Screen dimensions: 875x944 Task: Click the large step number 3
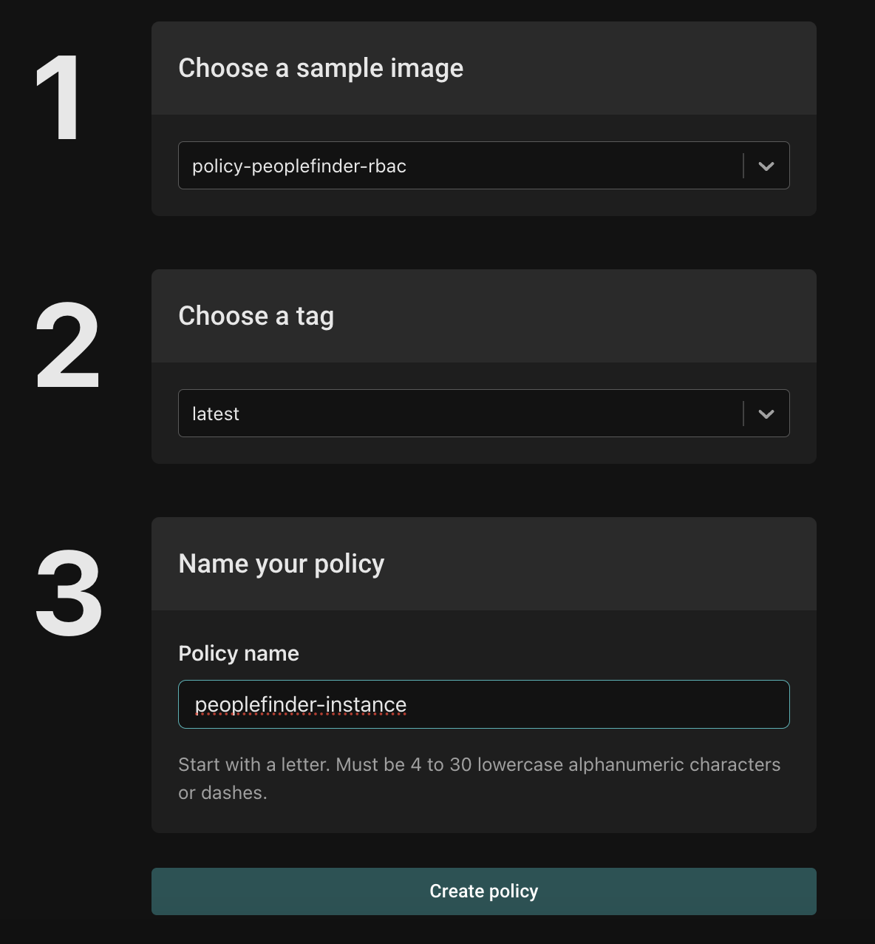[68, 594]
